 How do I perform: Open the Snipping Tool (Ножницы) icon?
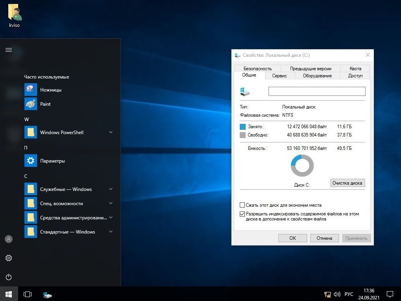click(x=31, y=90)
